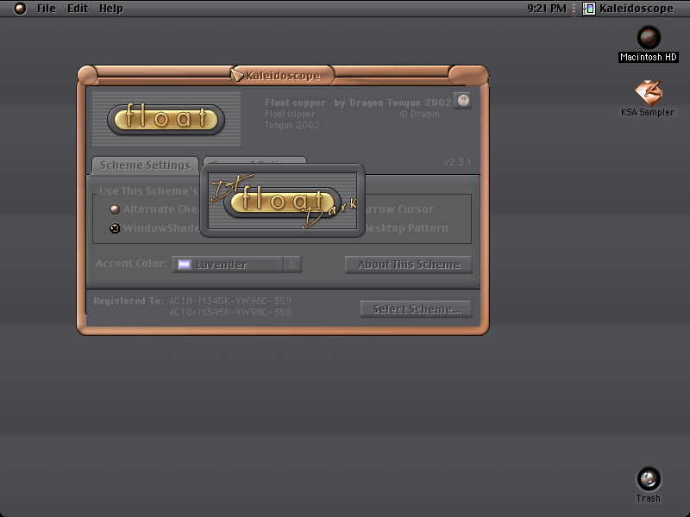This screenshot has height=517, width=690.
Task: Open the Help menu
Action: click(111, 9)
